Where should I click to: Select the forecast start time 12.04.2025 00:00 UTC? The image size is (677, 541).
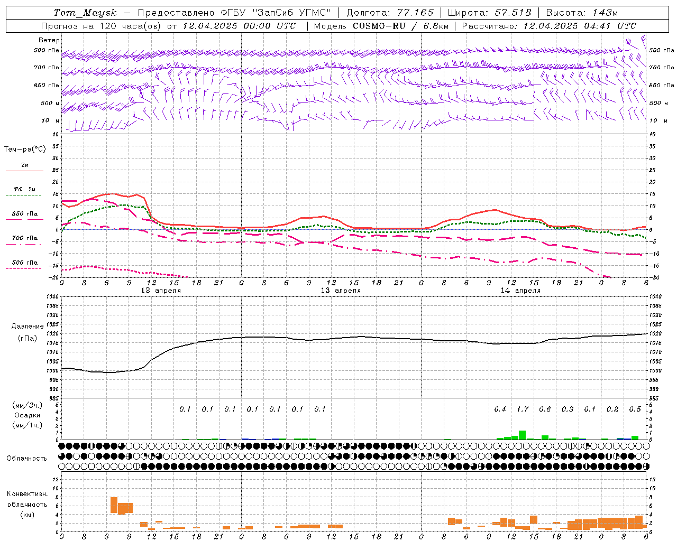239,26
